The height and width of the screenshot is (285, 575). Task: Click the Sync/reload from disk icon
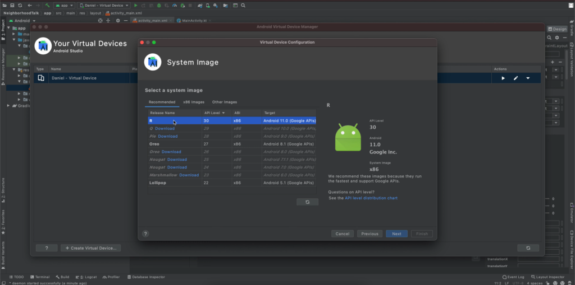click(x=20, y=6)
